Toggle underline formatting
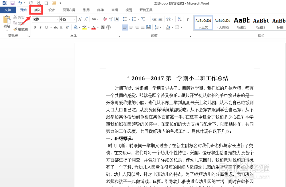This screenshot has width=286, height=187. [46, 27]
